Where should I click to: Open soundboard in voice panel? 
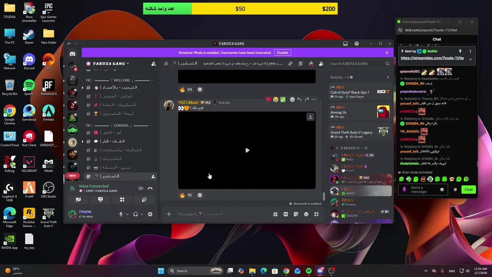point(144,200)
